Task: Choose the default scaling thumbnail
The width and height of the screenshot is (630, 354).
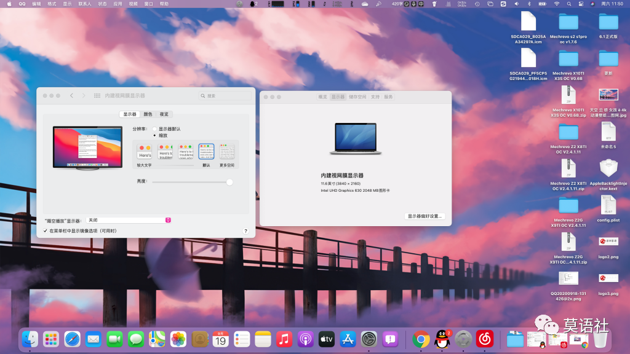Action: coord(206,152)
